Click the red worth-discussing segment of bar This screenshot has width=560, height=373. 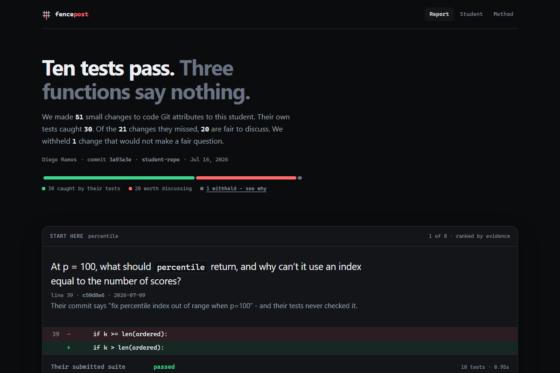(x=246, y=178)
